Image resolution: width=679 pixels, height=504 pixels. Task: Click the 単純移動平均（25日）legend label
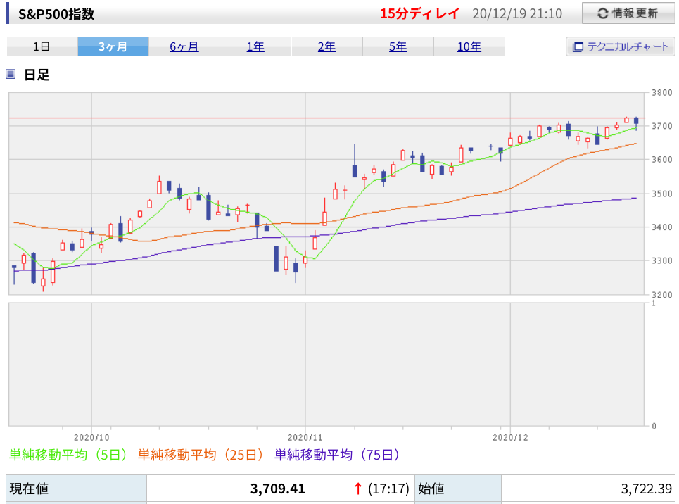(x=201, y=455)
